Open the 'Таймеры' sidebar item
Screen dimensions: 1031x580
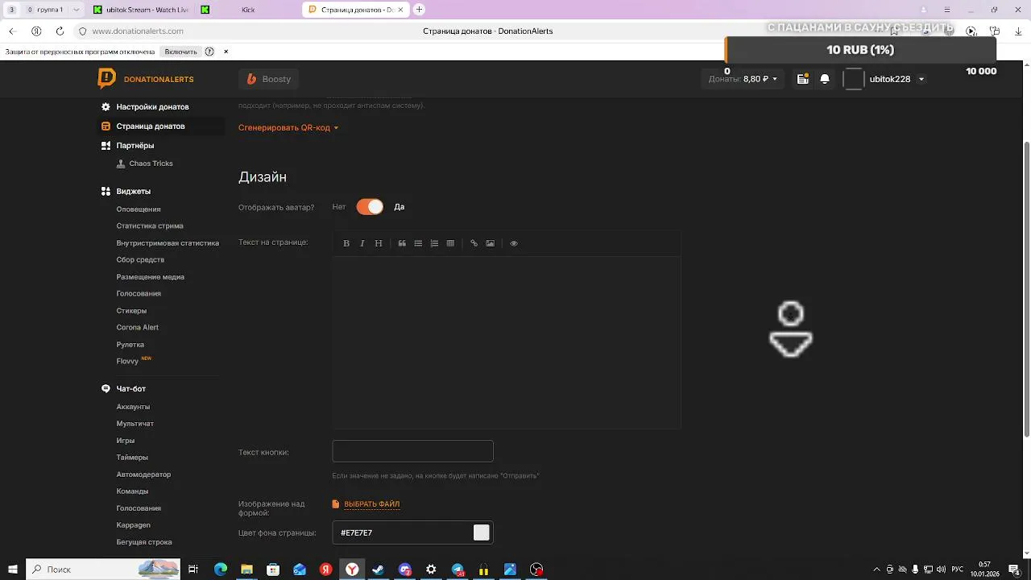pos(132,458)
